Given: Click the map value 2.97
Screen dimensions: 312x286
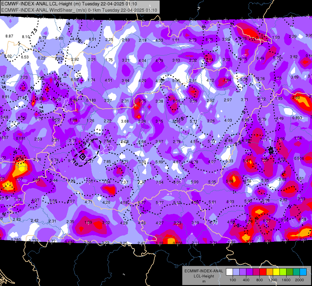Looking at the screenshot, I should (228, 100).
